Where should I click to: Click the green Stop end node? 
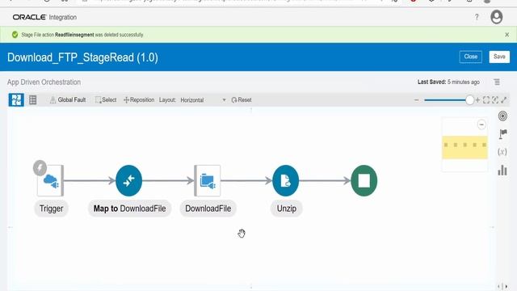click(x=364, y=180)
